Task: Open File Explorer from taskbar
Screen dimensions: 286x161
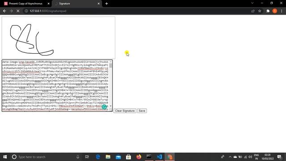Action: pyautogui.click(x=108, y=157)
